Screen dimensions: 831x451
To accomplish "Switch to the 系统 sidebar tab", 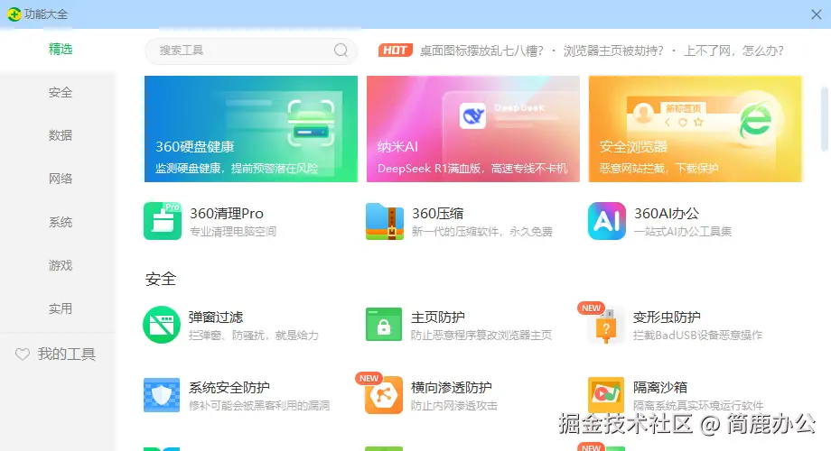I will tap(61, 222).
